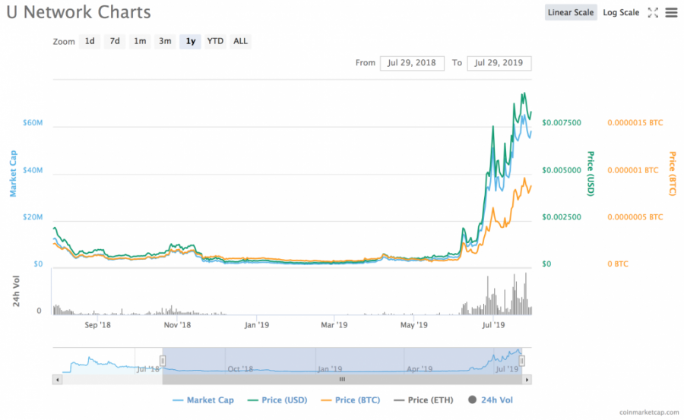Toggle fullscreen chart view icon
684x420 pixels.
[x=653, y=13]
